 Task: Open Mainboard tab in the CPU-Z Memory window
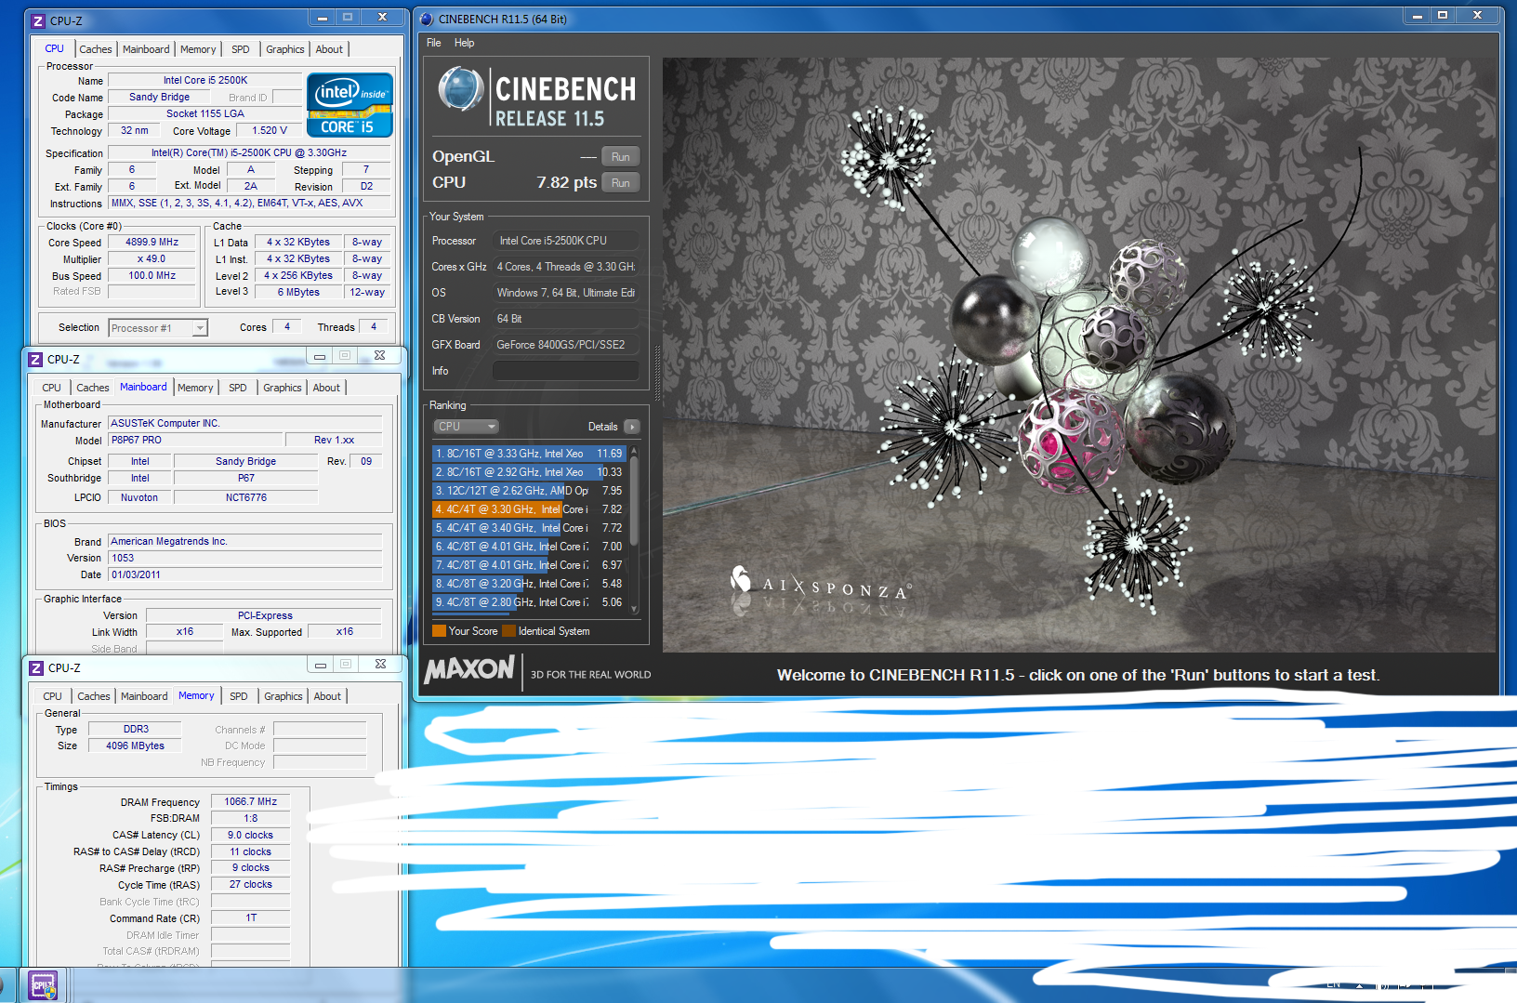(x=144, y=696)
